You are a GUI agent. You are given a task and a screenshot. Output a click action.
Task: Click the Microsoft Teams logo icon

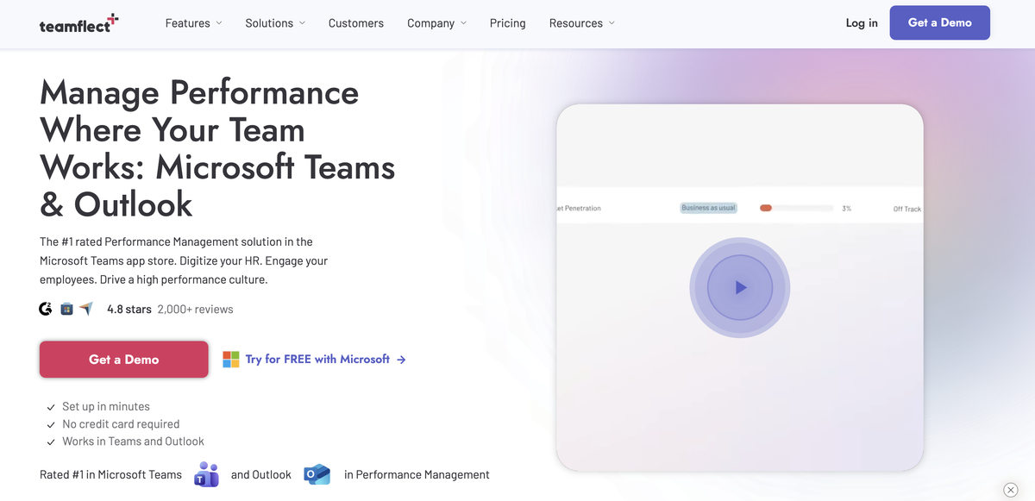[x=206, y=474]
